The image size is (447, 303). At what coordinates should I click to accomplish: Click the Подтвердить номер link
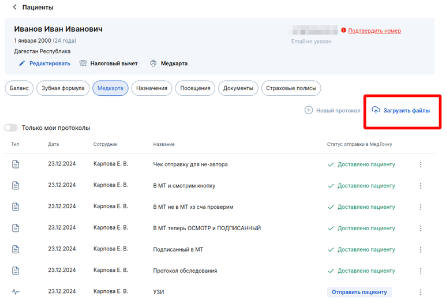(x=374, y=31)
